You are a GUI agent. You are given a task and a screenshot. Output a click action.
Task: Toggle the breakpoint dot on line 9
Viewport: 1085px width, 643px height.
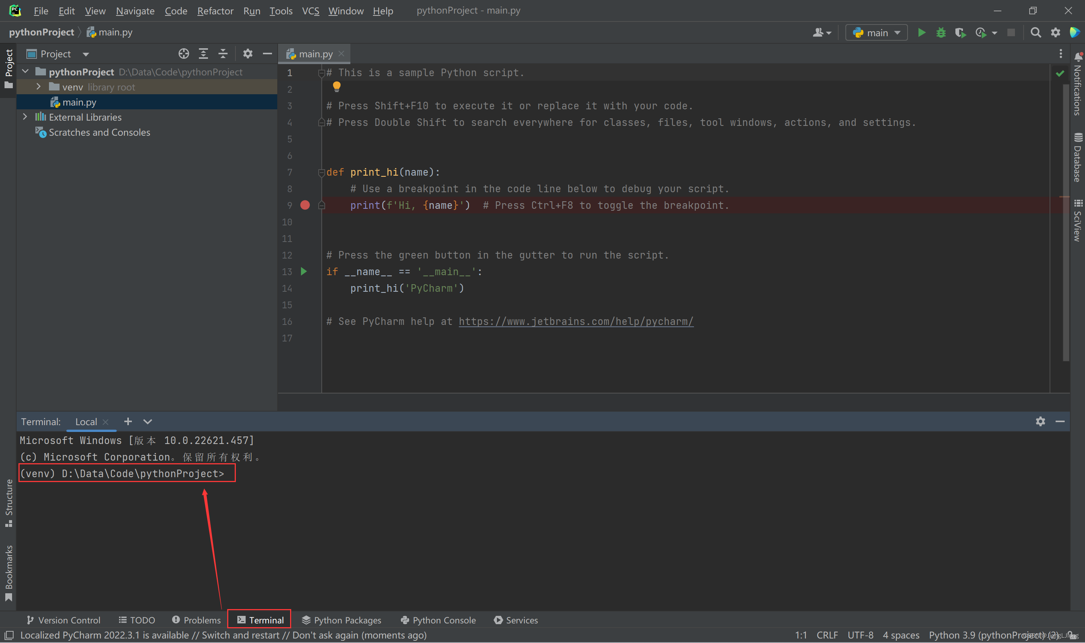[305, 205]
